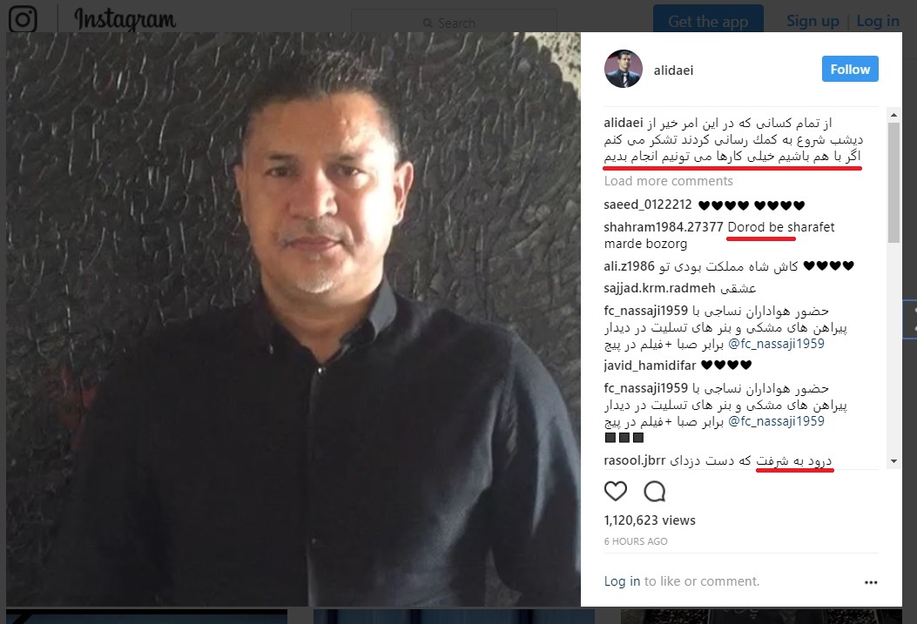The height and width of the screenshot is (624, 917).
Task: Click the scroll up arrow in comments
Action: pos(893,115)
